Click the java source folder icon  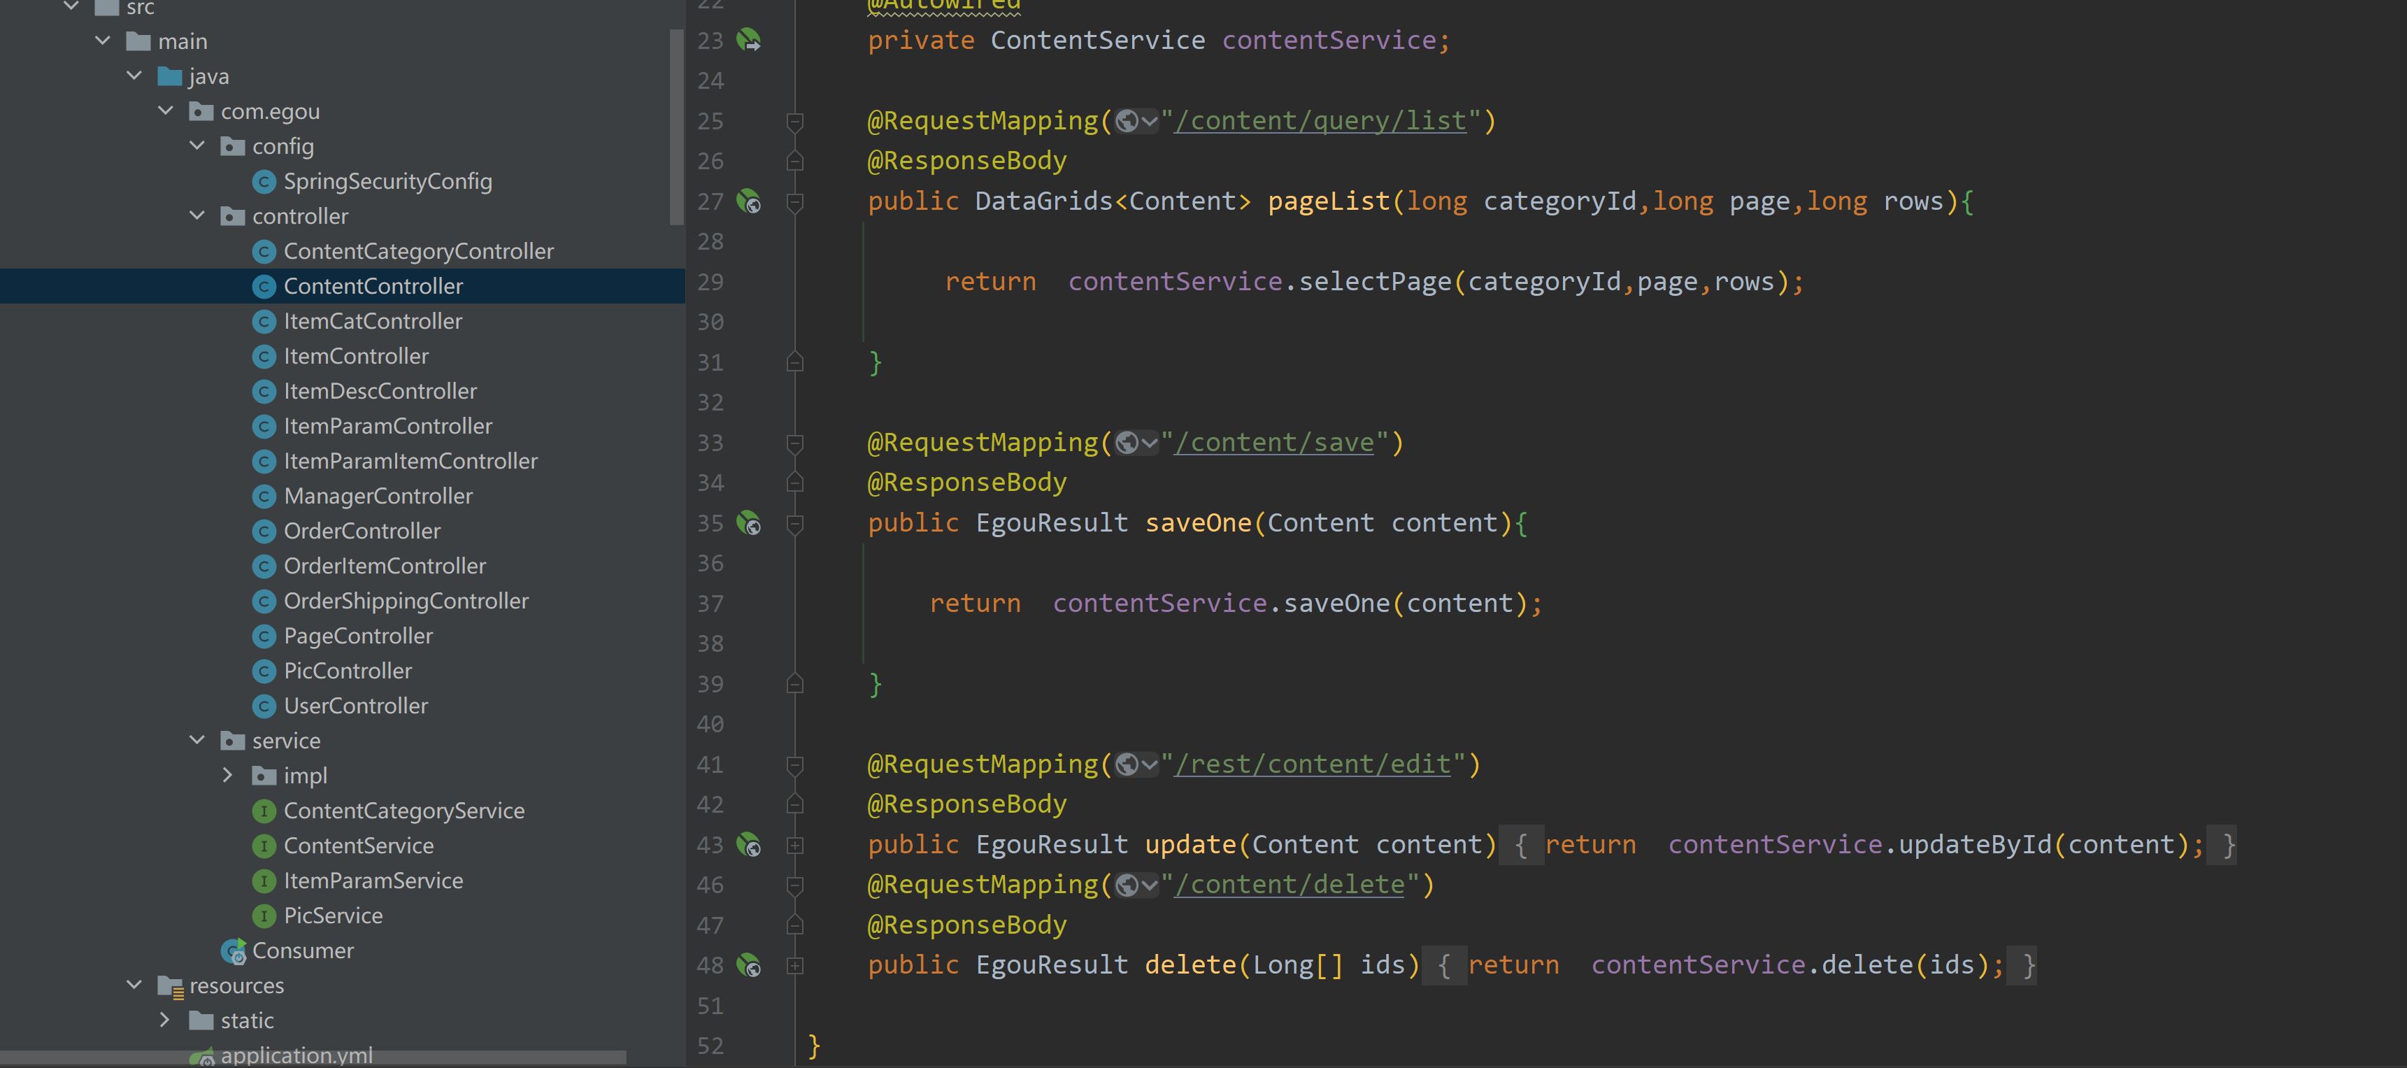coord(170,77)
